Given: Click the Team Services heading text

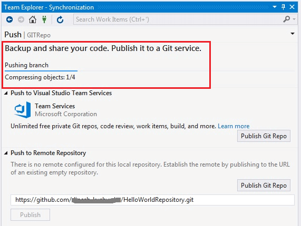Looking at the screenshot, I should [55, 106].
